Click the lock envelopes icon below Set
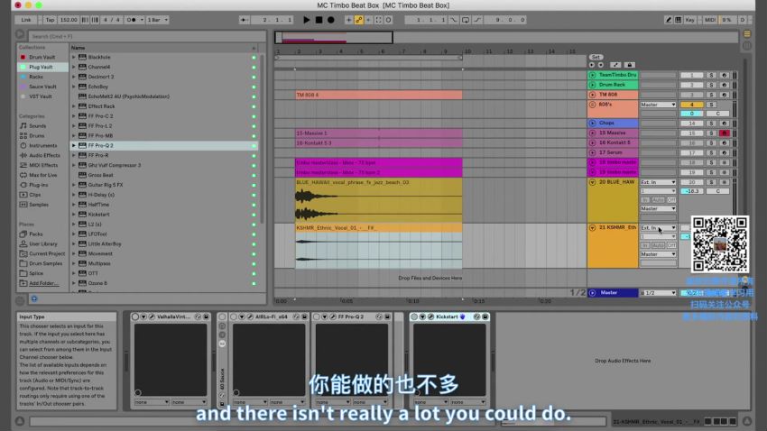Viewport: 767px width, 431px height. [630, 65]
